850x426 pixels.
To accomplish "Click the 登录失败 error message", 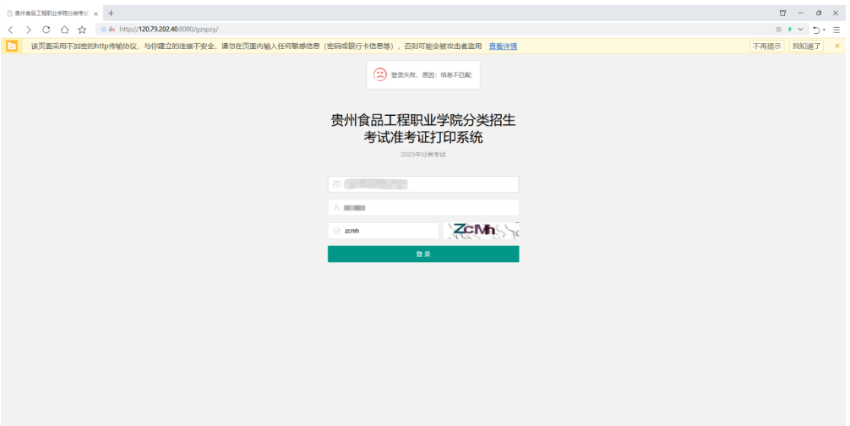I will [x=423, y=74].
